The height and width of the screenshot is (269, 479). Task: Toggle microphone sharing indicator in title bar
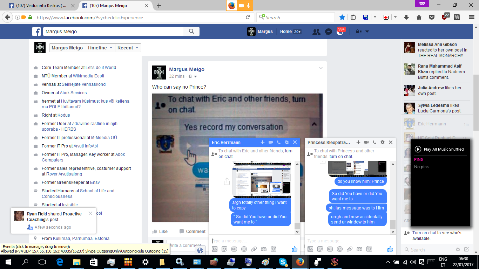point(249,5)
